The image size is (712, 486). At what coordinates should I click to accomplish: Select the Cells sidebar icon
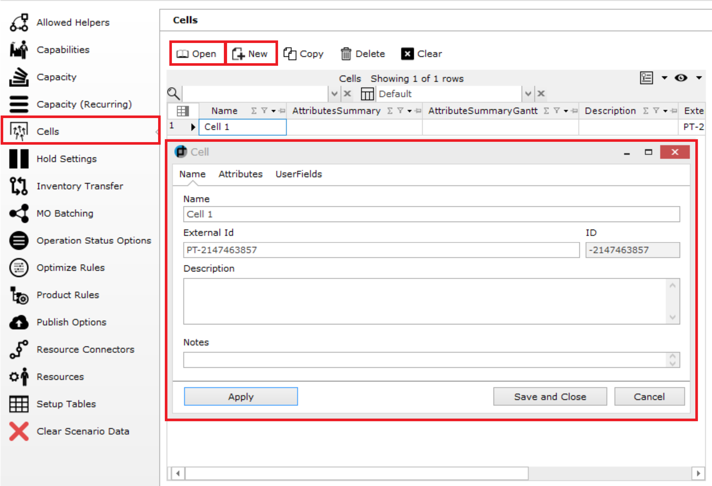19,131
